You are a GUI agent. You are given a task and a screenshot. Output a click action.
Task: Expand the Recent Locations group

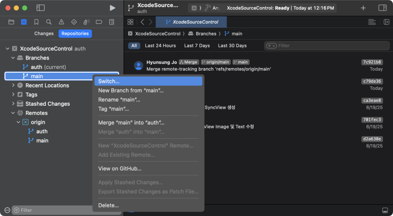point(13,85)
